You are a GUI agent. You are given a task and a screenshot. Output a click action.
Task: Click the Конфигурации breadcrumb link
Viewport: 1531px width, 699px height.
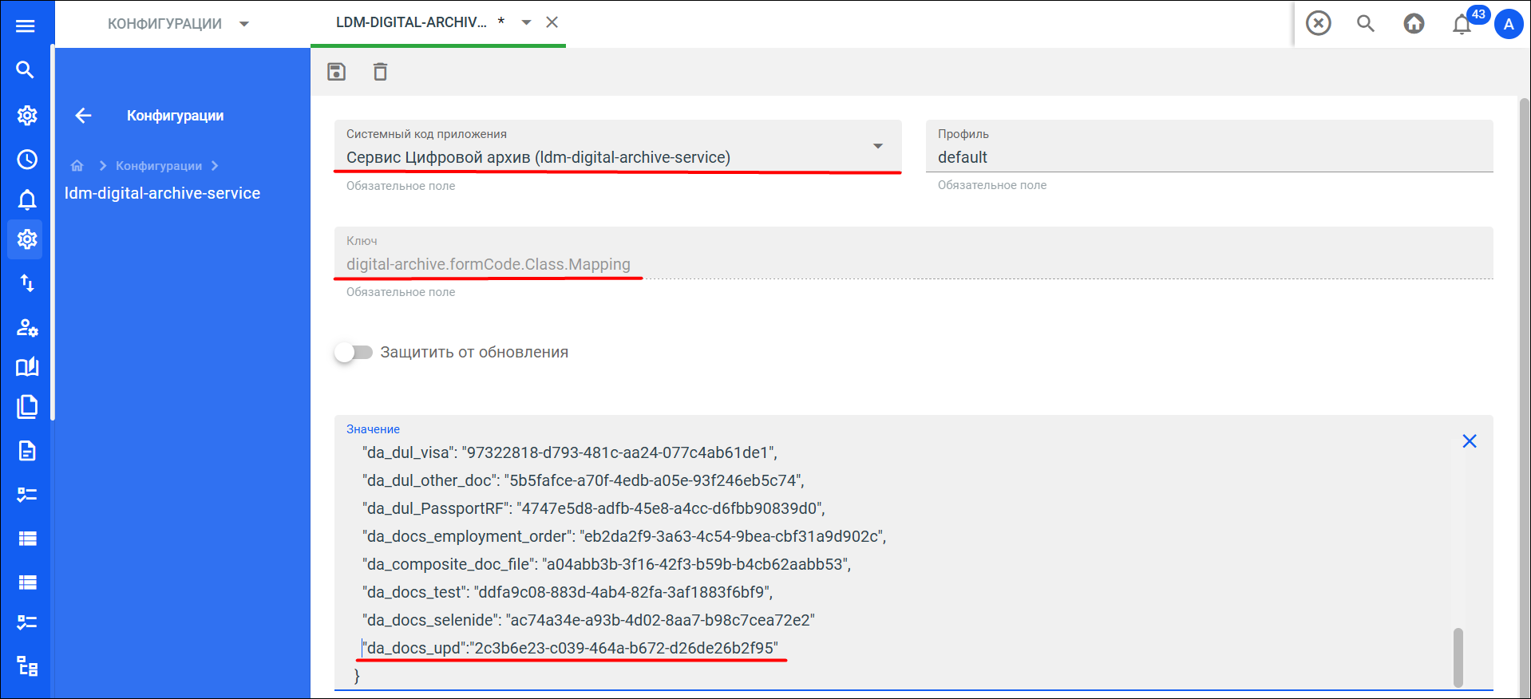159,166
